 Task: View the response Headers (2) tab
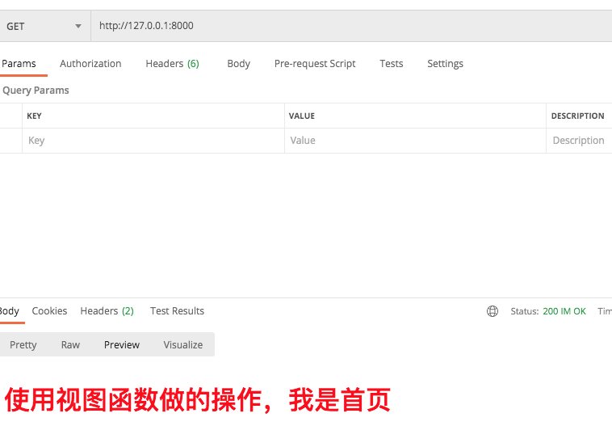coord(107,311)
